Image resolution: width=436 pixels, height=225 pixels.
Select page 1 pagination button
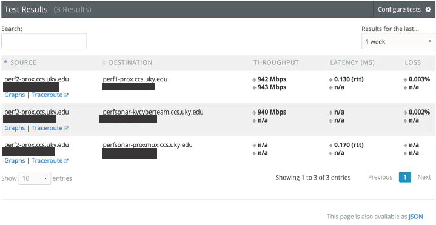coord(405,177)
